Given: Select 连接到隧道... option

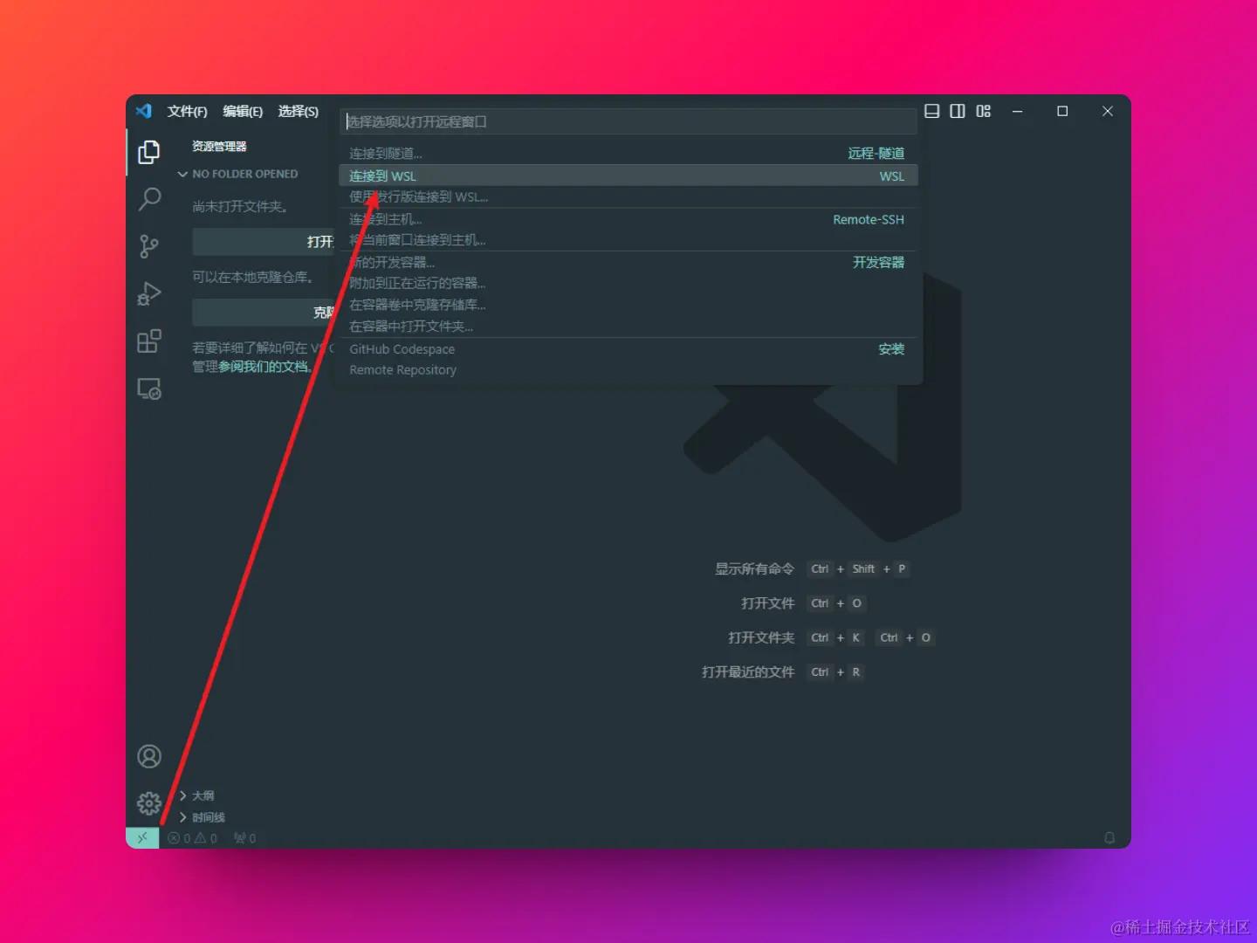Looking at the screenshot, I should point(628,154).
